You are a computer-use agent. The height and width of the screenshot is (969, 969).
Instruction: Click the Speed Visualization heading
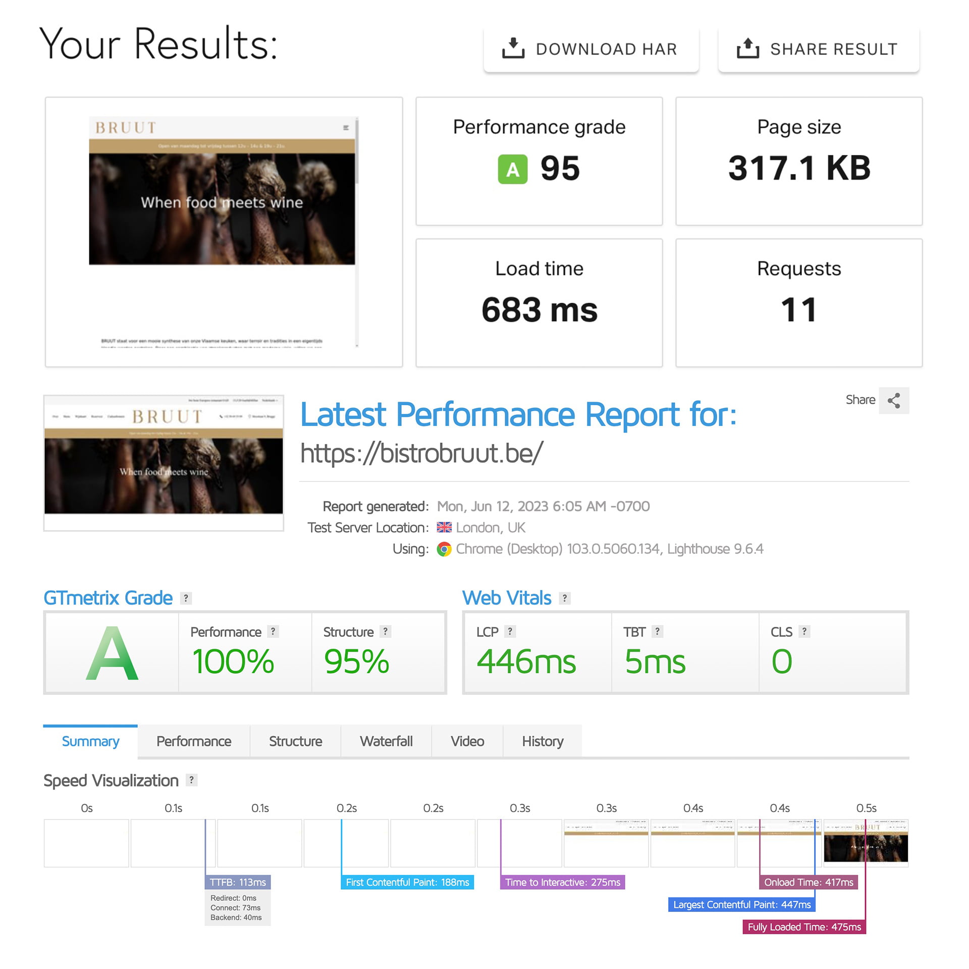click(x=111, y=781)
